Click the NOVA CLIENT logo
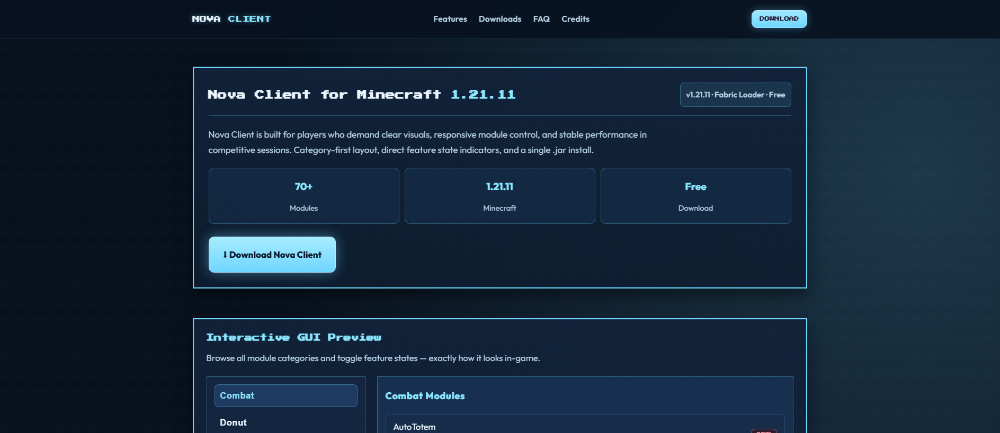The image size is (1000, 433). 231,19
